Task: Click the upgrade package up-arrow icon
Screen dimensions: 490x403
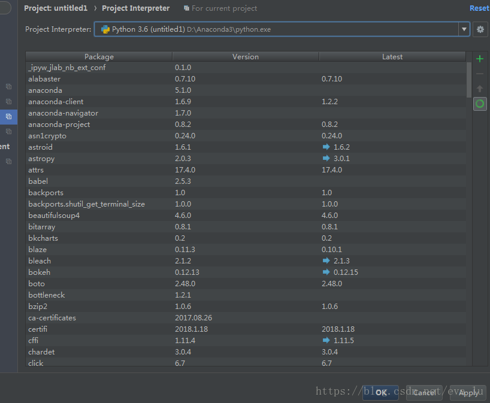Action: click(x=480, y=89)
